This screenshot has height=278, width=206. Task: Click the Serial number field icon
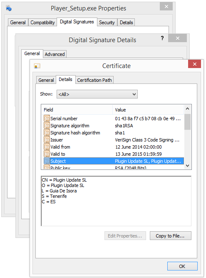[x=47, y=119]
